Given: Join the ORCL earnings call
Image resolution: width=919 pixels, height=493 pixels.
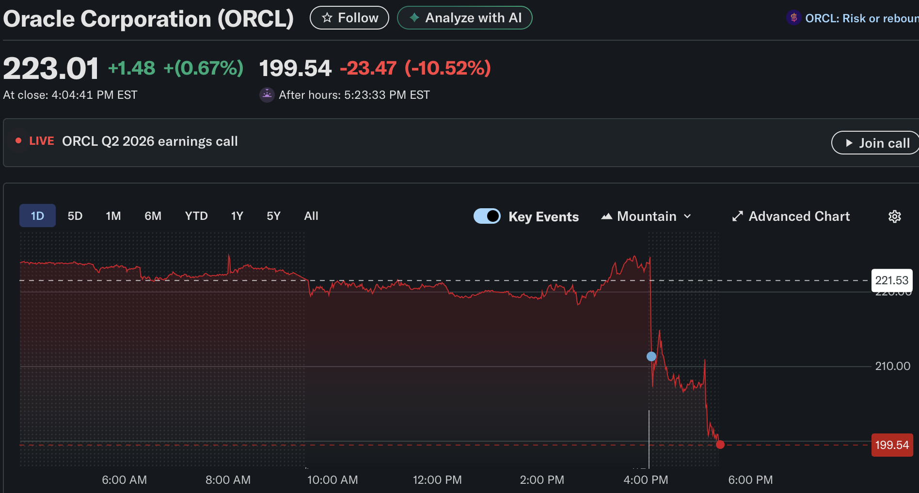Looking at the screenshot, I should click(x=875, y=143).
